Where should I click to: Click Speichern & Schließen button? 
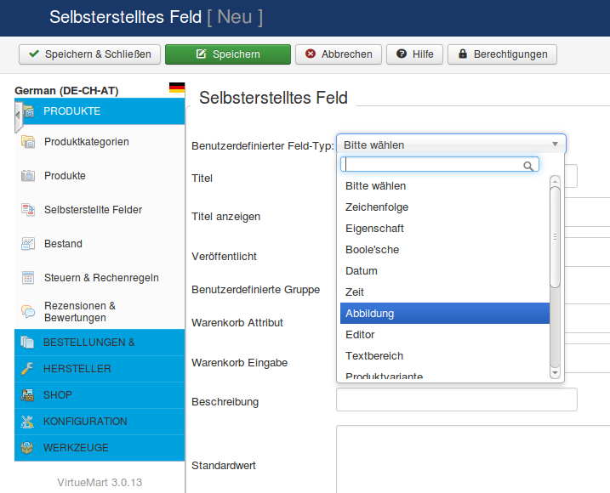coord(89,54)
